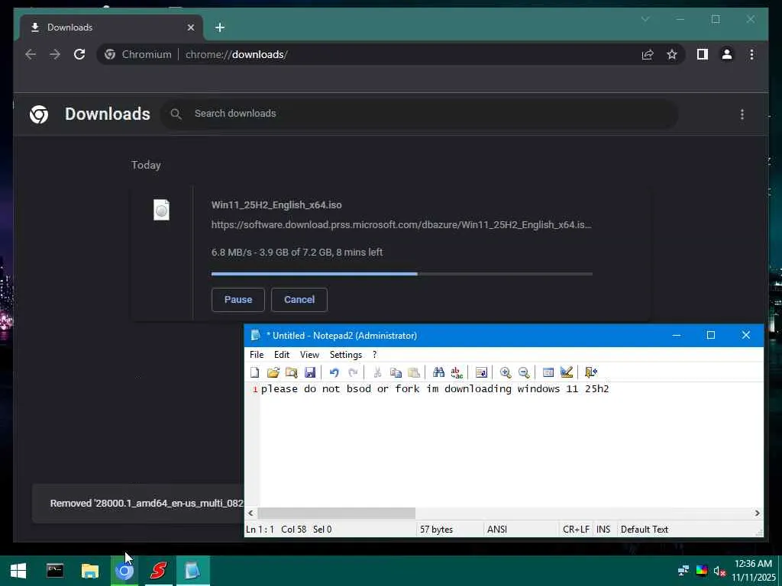Click the Cut scissors icon
The image size is (782, 586).
click(377, 372)
